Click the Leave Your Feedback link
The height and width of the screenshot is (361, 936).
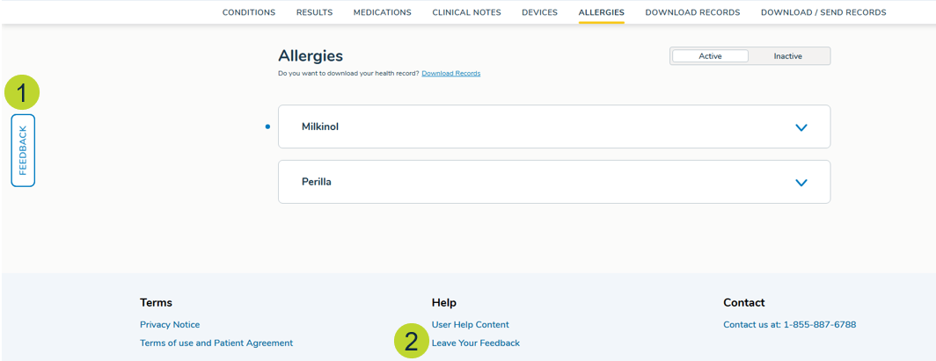tap(475, 343)
